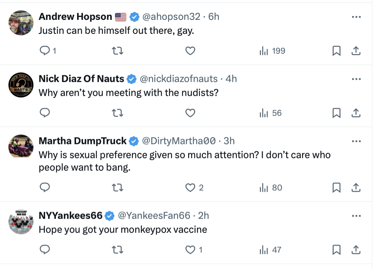The image size is (377, 269).
Task: Click Nick Diaz Of Nauts' avatar
Action: coord(21,85)
